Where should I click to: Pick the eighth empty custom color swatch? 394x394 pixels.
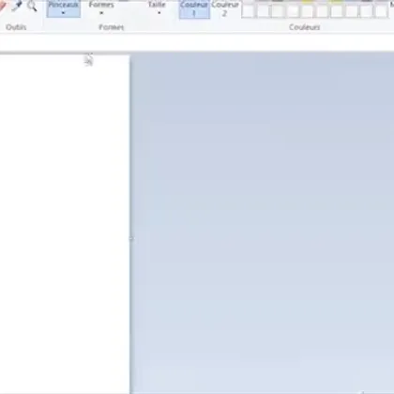pos(352,11)
